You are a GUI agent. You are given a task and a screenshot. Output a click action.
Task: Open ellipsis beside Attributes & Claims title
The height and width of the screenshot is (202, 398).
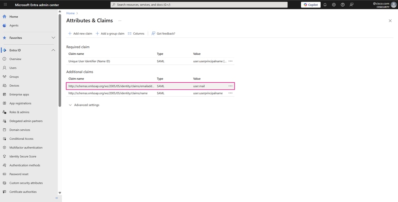point(120,21)
